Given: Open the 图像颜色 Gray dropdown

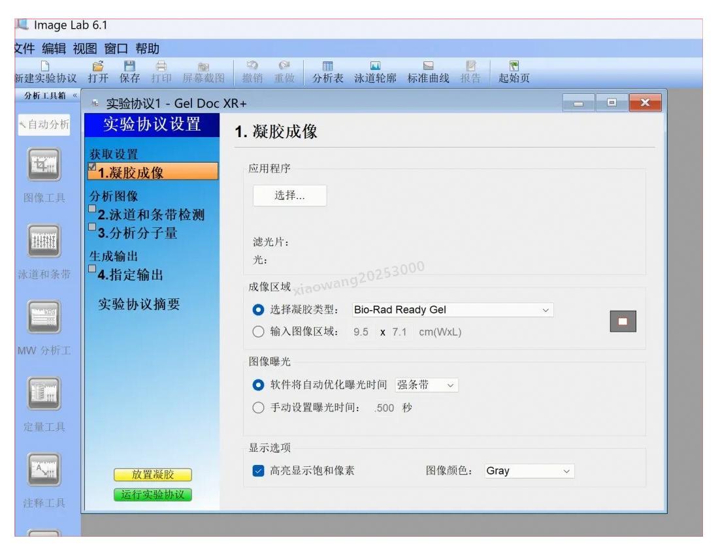Looking at the screenshot, I should pos(529,471).
